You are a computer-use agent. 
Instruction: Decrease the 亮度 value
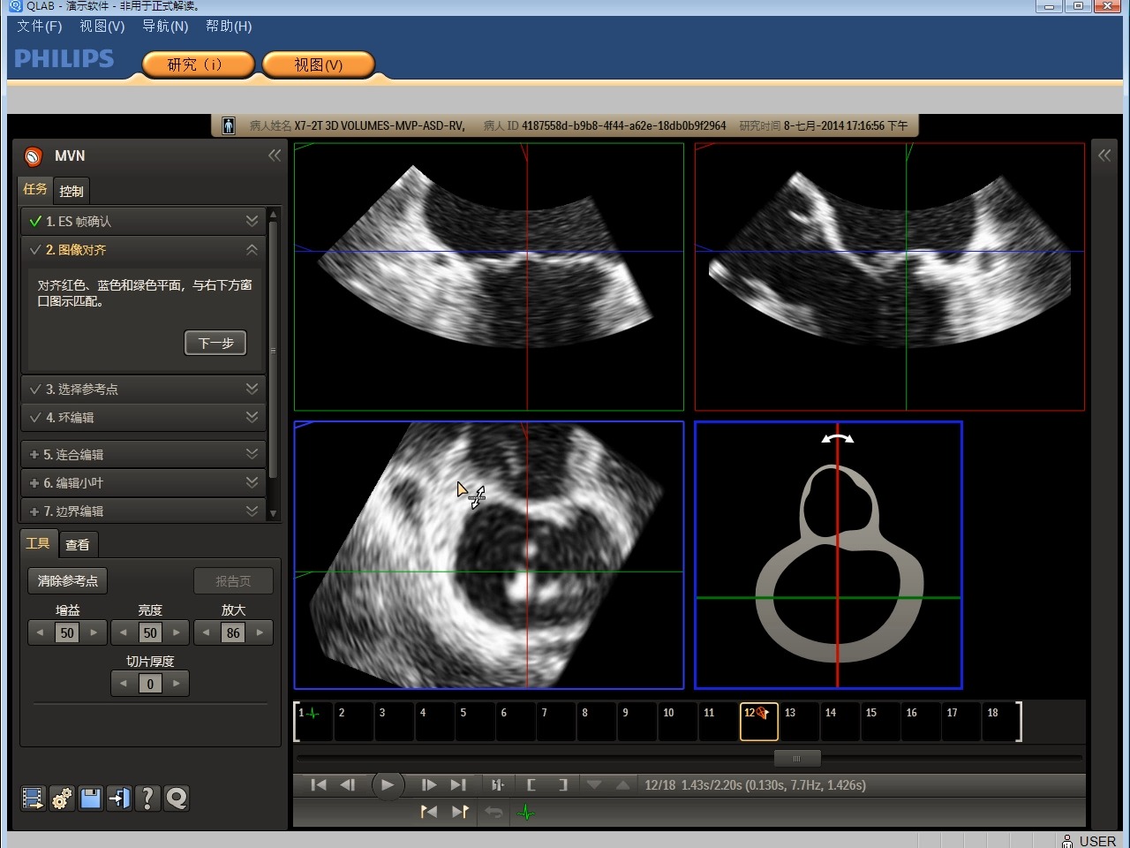(123, 632)
